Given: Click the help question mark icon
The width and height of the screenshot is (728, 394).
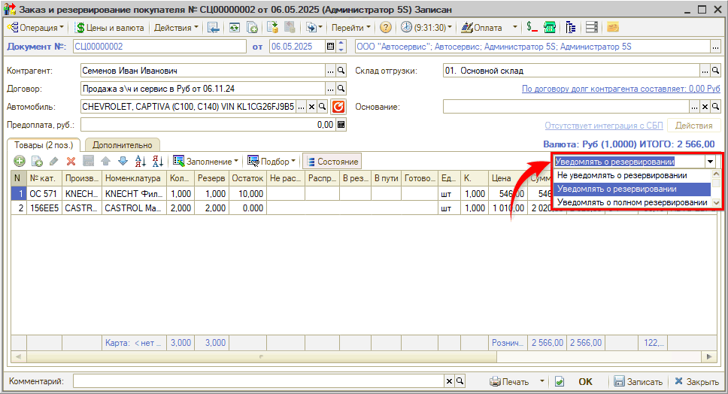Looking at the screenshot, I should (x=386, y=27).
